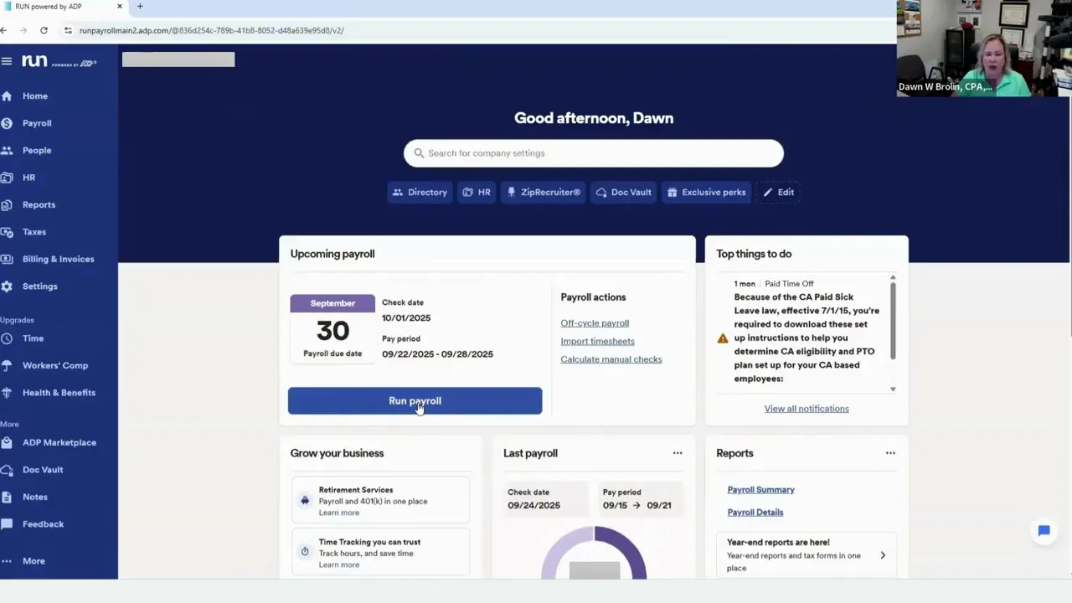
Task: Click the warning triangle notification icon
Action: [x=723, y=338]
